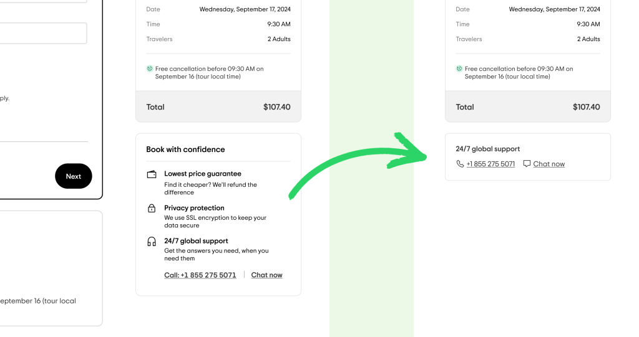Click the free cancellation badge icon above Book with confidence
The height and width of the screenshot is (337, 639).
click(150, 69)
